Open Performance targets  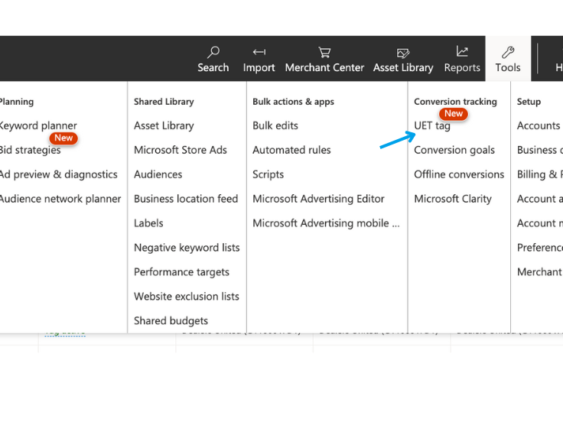point(181,272)
